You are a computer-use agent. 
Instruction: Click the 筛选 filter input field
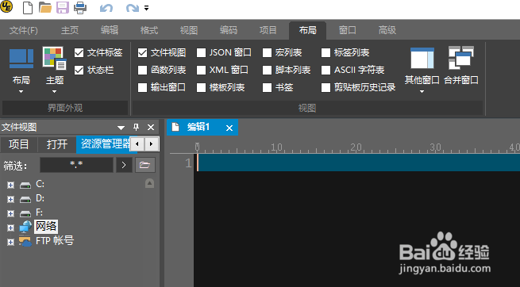76,165
